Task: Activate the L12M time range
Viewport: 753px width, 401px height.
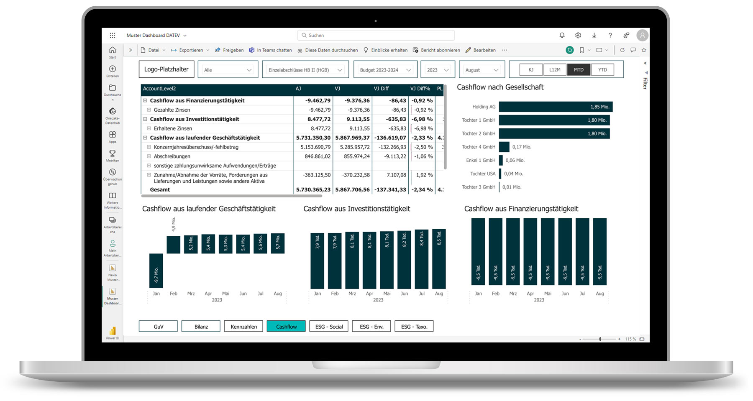Action: click(x=555, y=69)
